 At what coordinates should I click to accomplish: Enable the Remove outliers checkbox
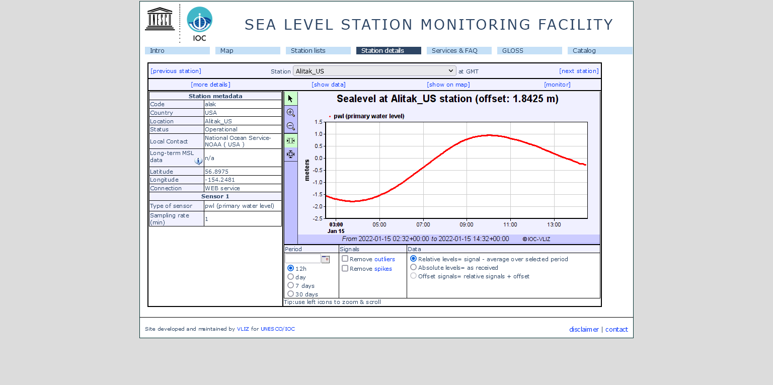[x=345, y=259]
